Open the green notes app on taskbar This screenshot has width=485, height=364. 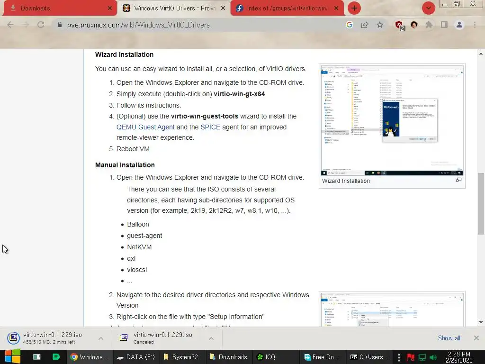tap(56, 357)
